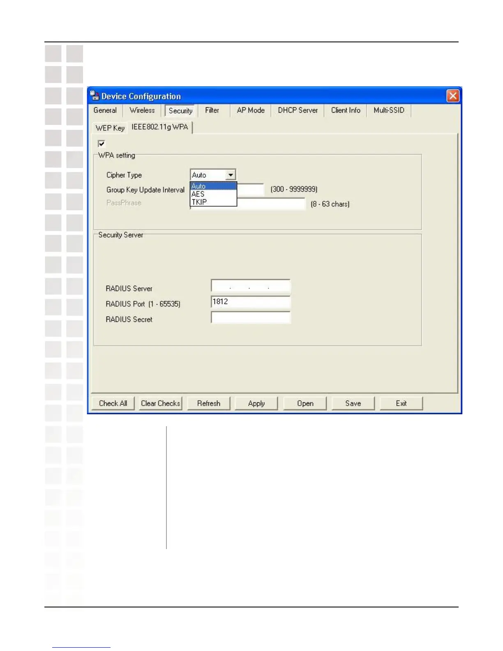Viewport: 503px width, 651px height.
Task: Click the WPA setting group label
Action: (x=117, y=155)
